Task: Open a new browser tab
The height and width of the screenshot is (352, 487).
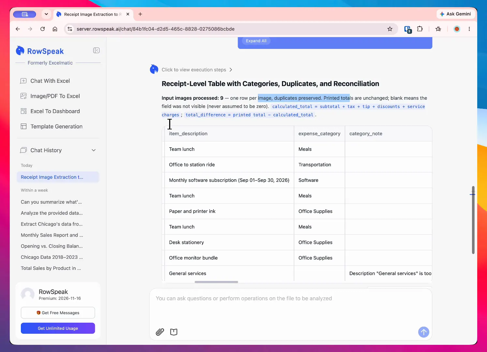Action: click(x=140, y=14)
